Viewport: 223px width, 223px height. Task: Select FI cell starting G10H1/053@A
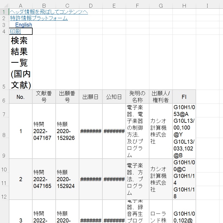184,131
